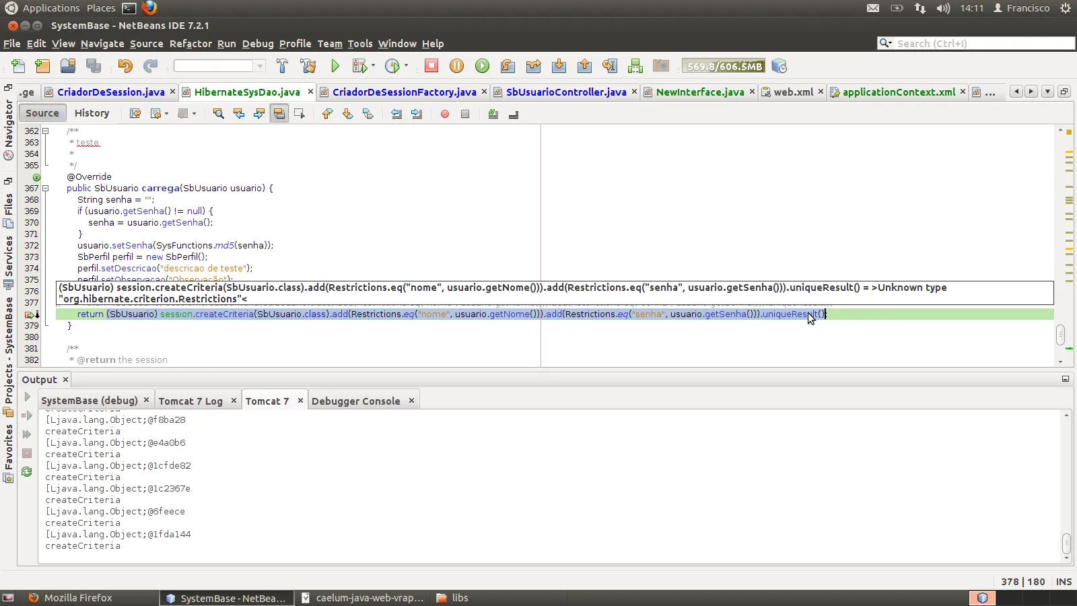1077x606 pixels.
Task: Click the Open Project icon
Action: point(68,66)
